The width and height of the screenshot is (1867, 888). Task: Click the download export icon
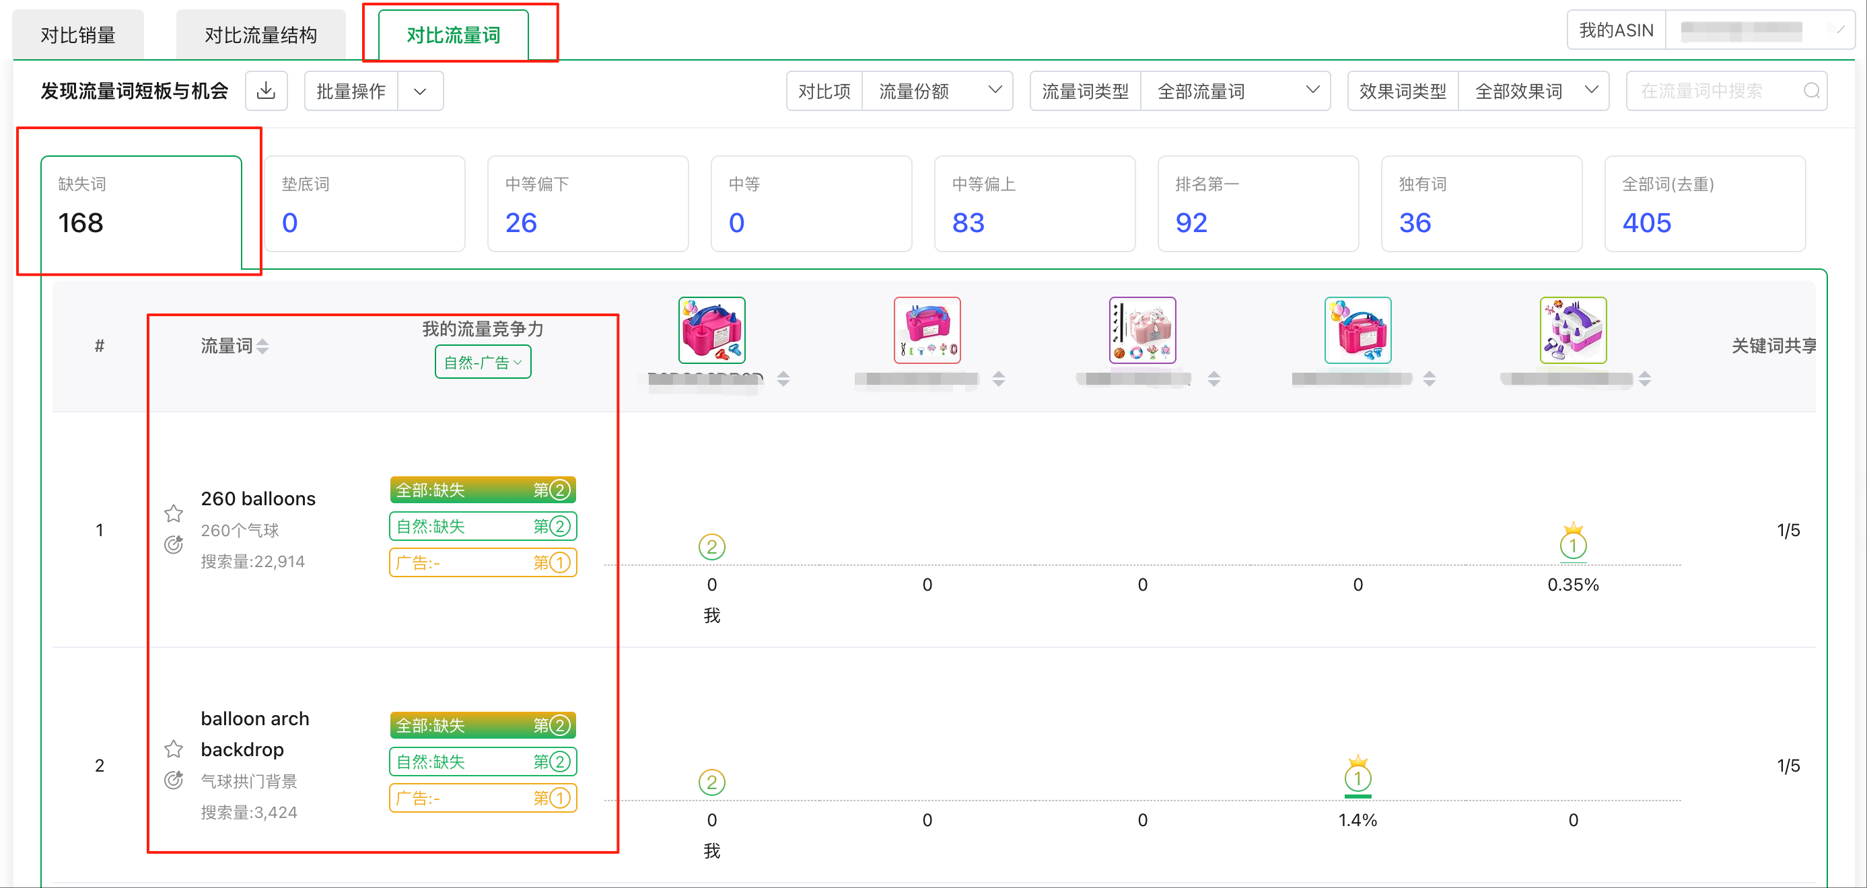click(x=266, y=91)
